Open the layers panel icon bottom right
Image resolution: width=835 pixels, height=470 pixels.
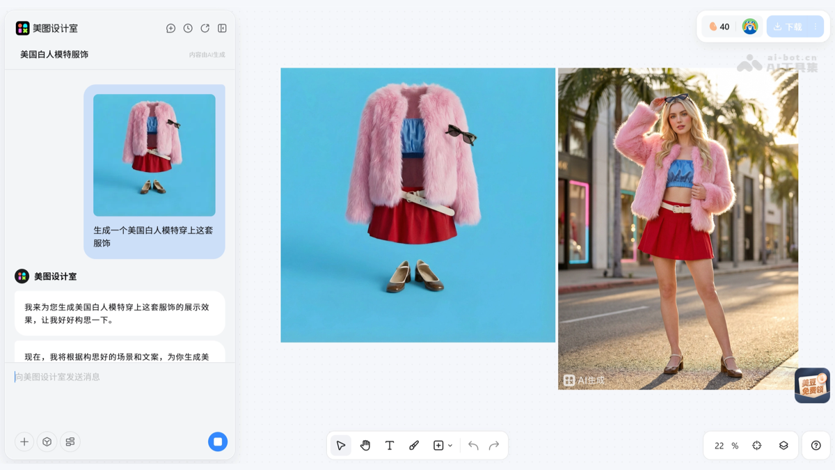[782, 445]
